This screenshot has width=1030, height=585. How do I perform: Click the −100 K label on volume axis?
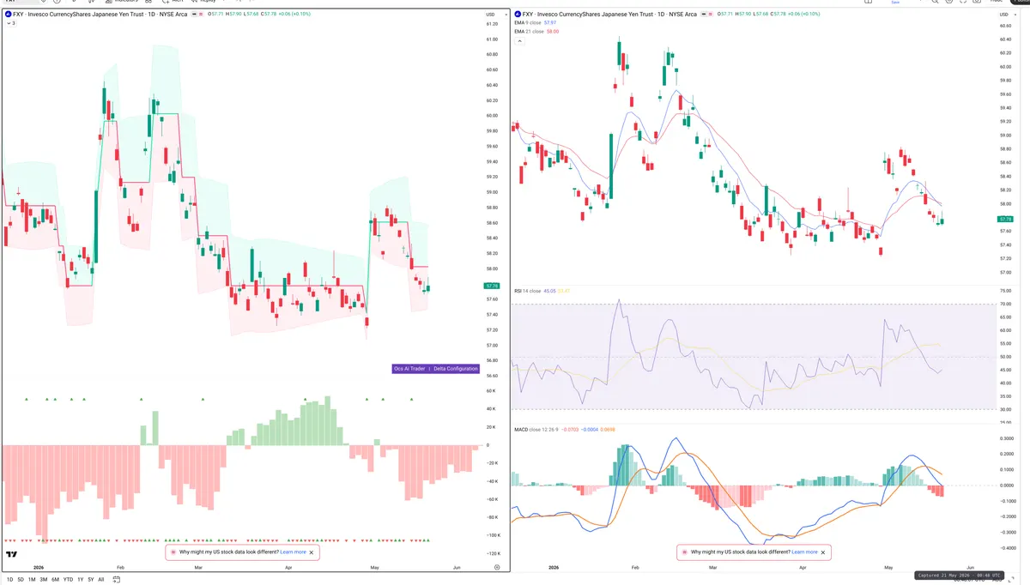493,536
